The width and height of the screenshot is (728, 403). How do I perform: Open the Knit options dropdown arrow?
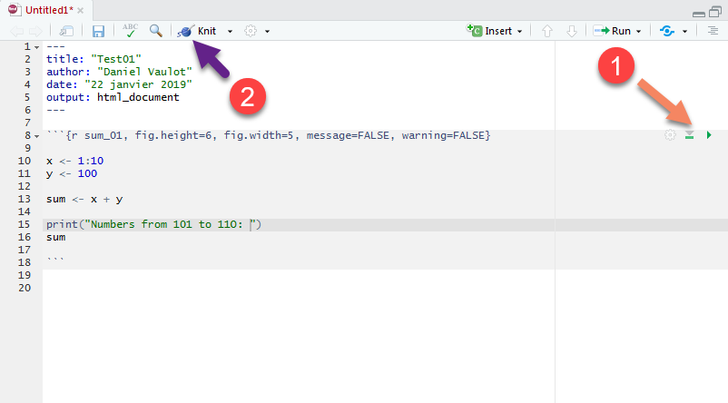pyautogui.click(x=231, y=31)
